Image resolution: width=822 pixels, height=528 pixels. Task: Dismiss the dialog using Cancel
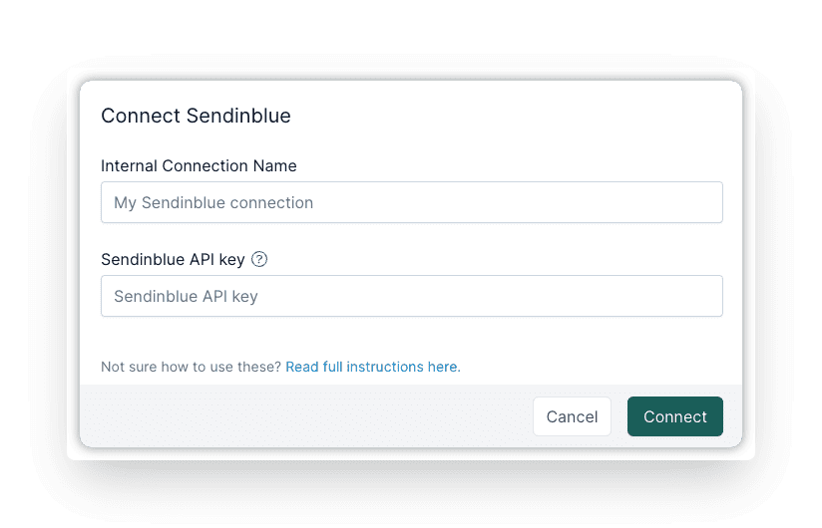point(572,416)
